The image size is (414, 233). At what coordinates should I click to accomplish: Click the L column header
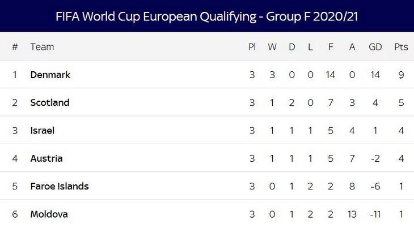coord(310,47)
